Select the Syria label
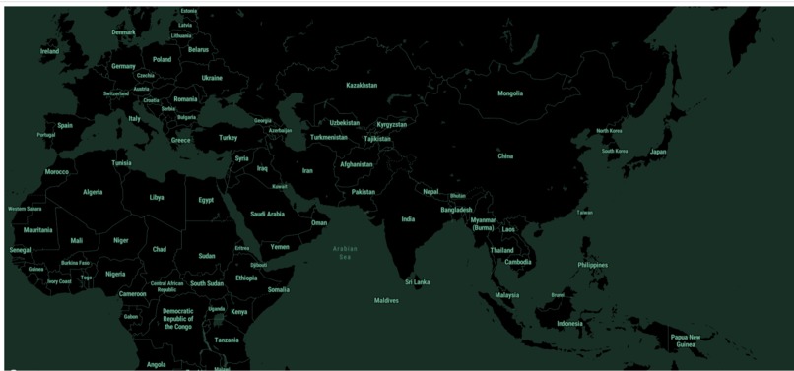 [241, 158]
